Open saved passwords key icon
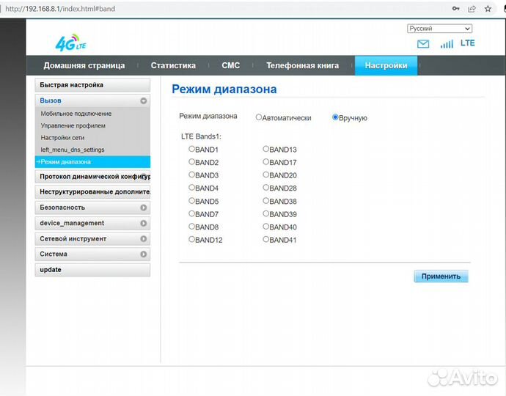Image resolution: width=506 pixels, height=396 pixels. 456,9
